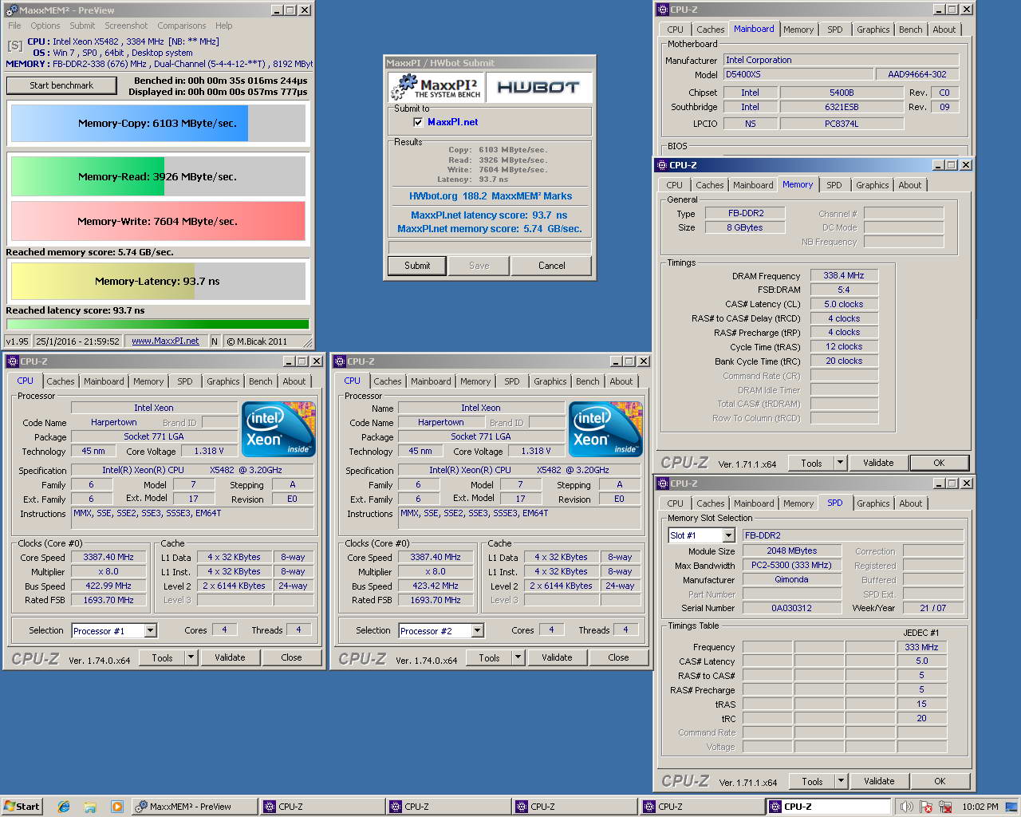1021x817 pixels.
Task: Click the Start button on the taskbar
Action: (22, 807)
